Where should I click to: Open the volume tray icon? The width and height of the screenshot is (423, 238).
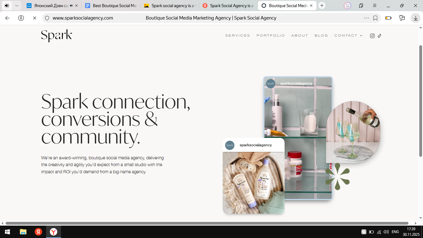coord(386,232)
